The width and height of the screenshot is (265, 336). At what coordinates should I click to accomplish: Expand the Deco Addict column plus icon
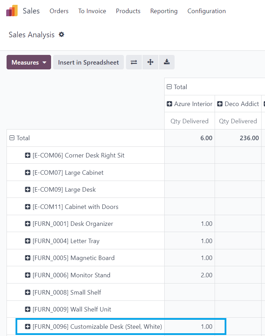[x=219, y=104]
